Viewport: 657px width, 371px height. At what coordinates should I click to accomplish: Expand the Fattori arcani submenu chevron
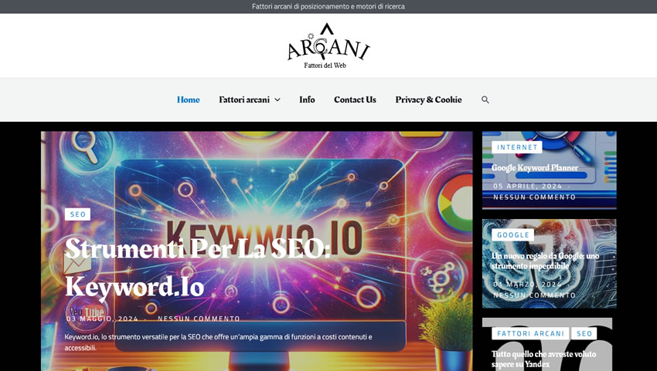pyautogui.click(x=277, y=99)
